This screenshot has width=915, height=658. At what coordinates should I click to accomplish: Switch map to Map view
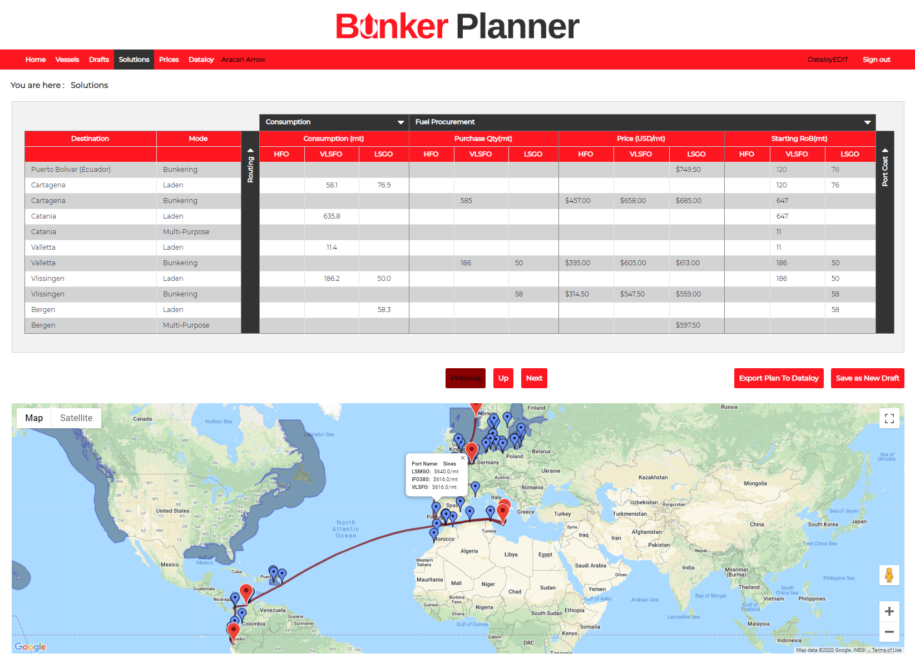(x=34, y=418)
